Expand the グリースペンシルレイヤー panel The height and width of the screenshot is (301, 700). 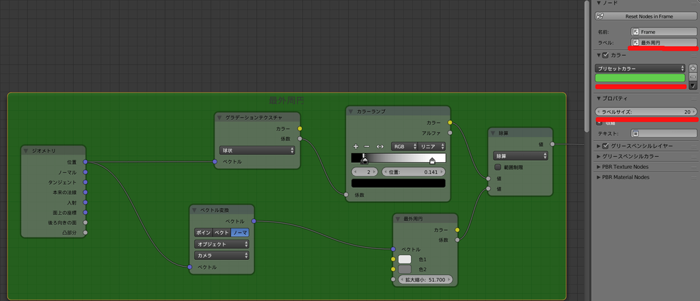(599, 146)
